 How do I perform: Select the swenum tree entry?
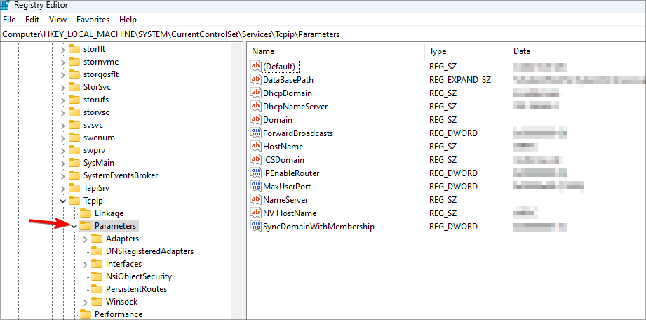point(99,138)
